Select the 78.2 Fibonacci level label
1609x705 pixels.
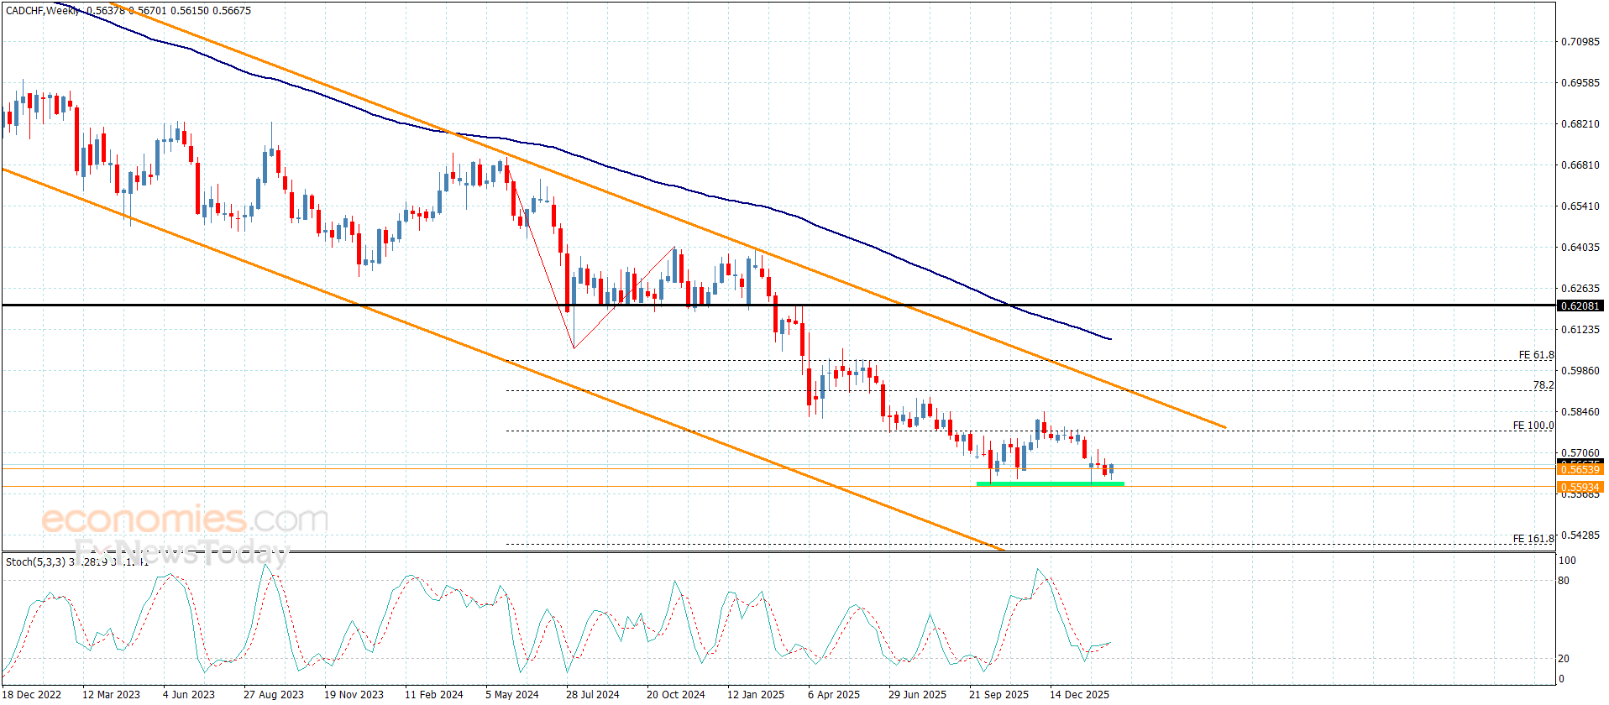pyautogui.click(x=1543, y=385)
